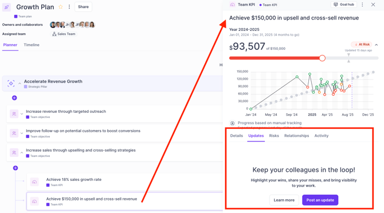Click the purple plus under Accelerate Revenue Growth
The height and width of the screenshot is (213, 384).
[14, 98]
